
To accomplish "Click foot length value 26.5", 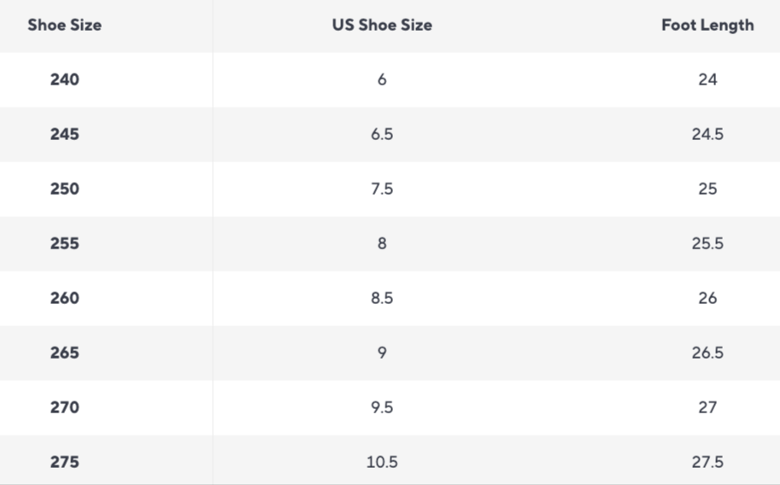I will pos(707,354).
